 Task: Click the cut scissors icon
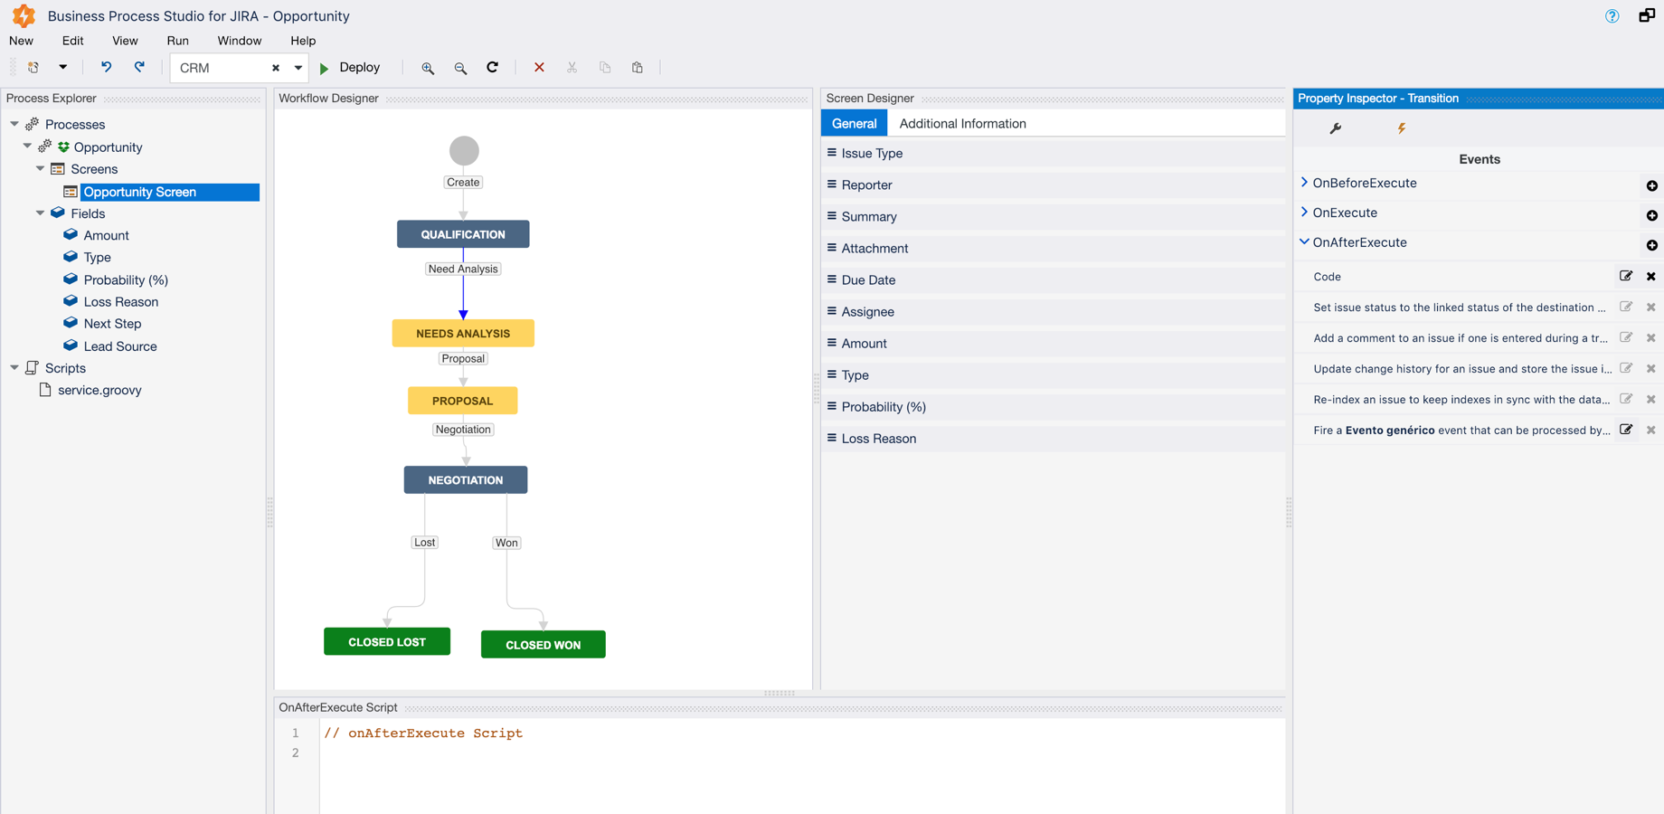click(x=572, y=67)
